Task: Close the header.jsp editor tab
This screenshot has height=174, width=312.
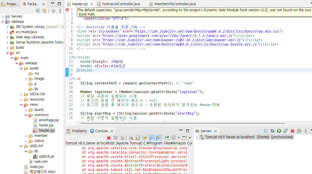Action: 92,4
